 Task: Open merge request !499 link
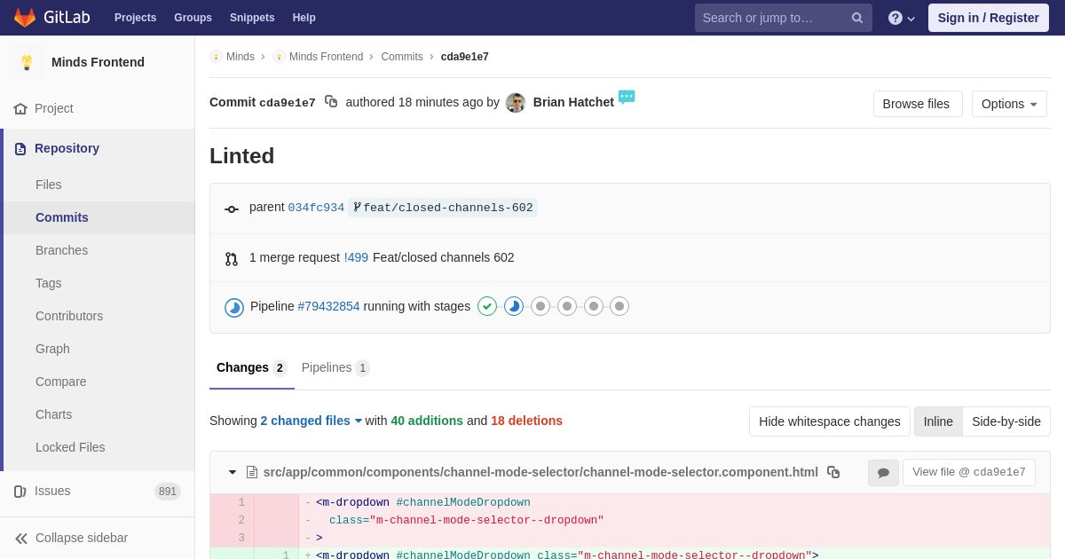click(356, 257)
